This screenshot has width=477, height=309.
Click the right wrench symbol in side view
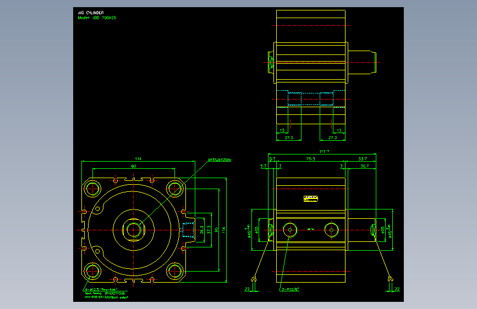(391, 279)
